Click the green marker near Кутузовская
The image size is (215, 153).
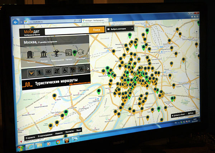(66, 113)
